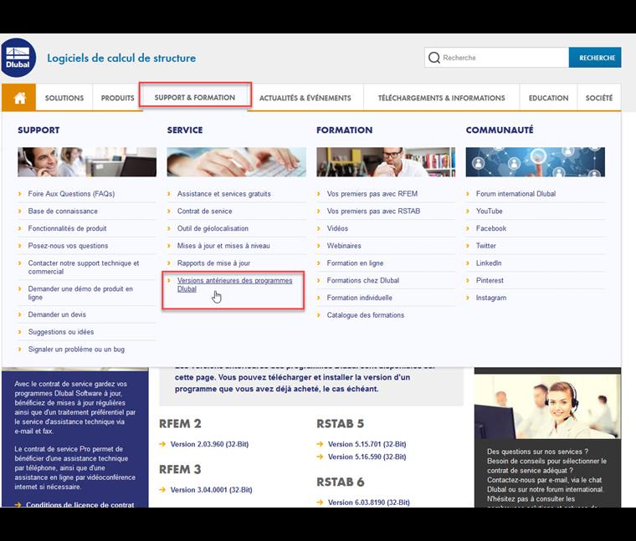Click the RFEM 2 heading

(x=180, y=423)
